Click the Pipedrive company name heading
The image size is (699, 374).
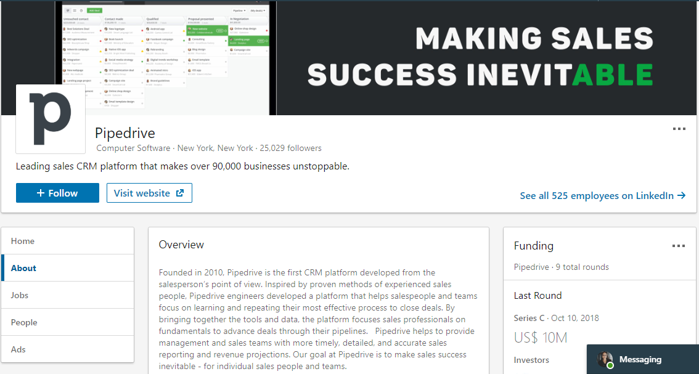point(125,133)
